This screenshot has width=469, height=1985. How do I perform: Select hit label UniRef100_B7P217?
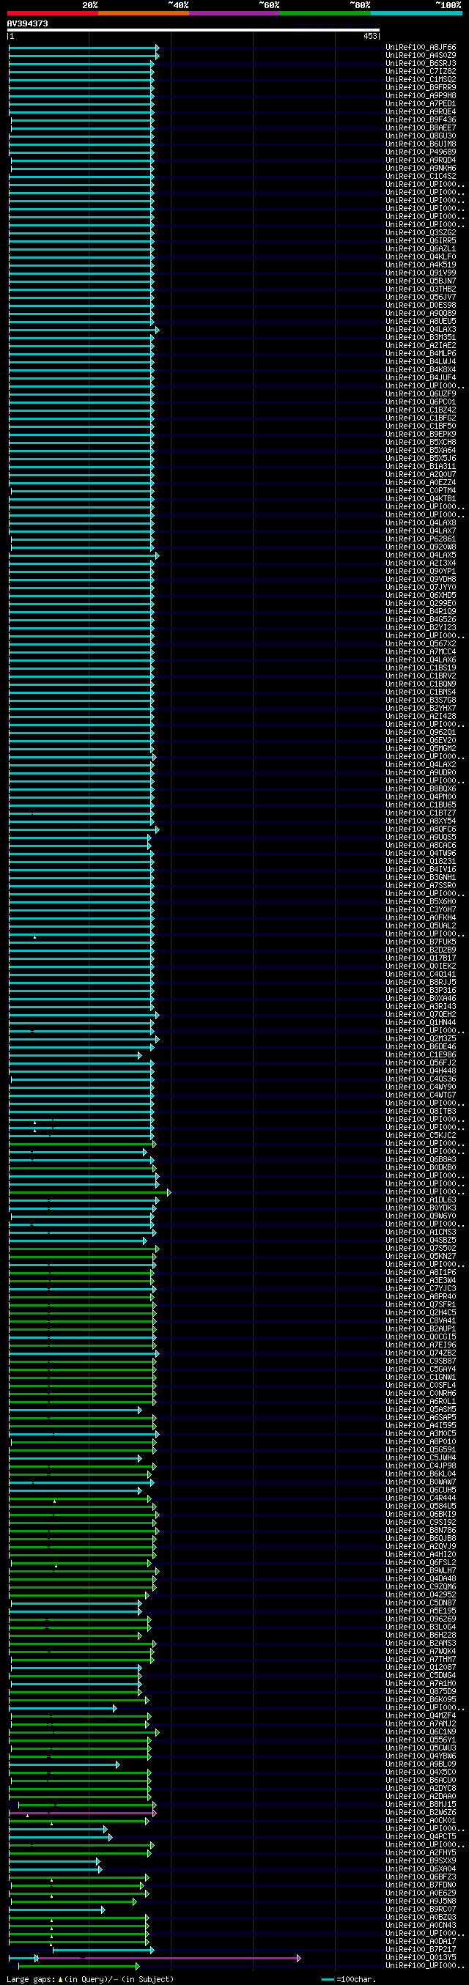tap(421, 1949)
